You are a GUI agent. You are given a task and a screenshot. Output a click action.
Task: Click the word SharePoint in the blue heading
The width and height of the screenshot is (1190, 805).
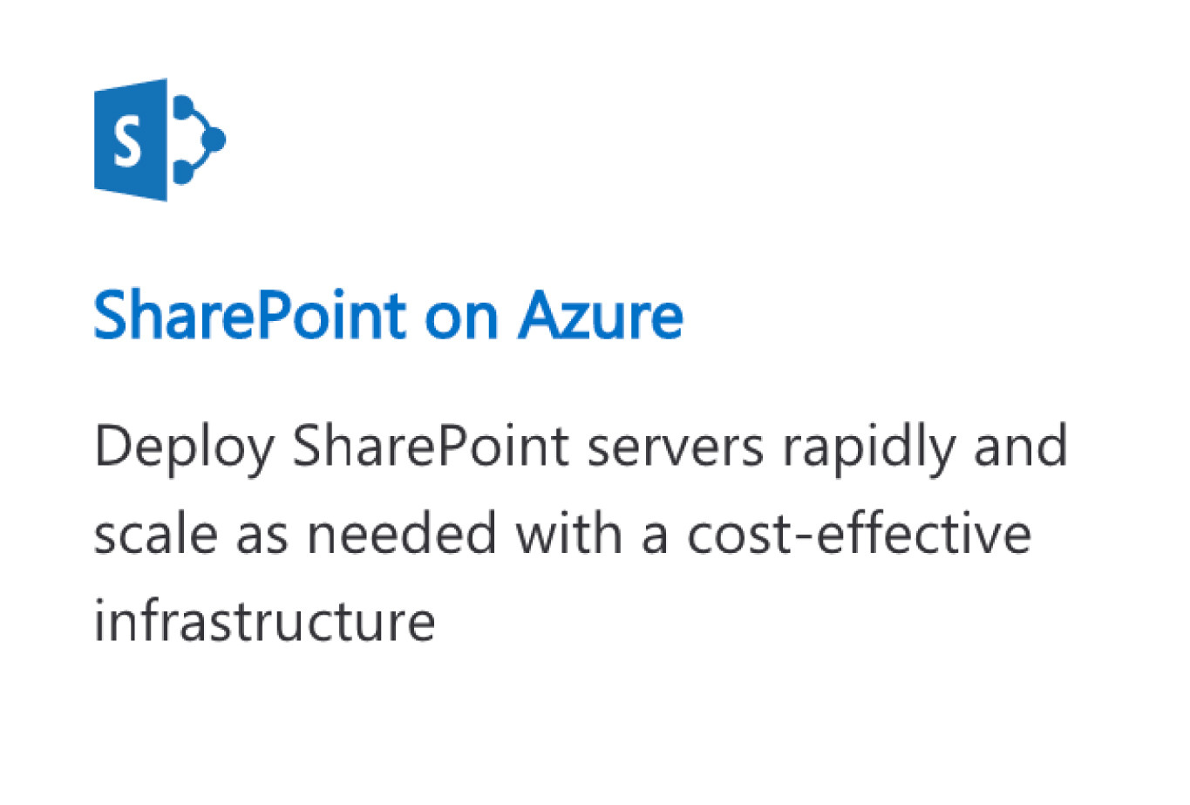coord(250,315)
